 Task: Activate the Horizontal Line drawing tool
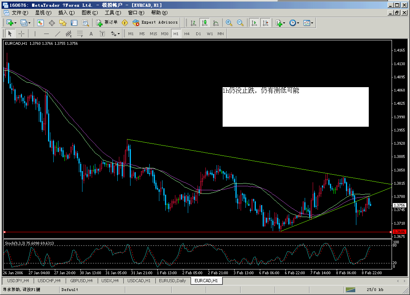(x=46, y=34)
